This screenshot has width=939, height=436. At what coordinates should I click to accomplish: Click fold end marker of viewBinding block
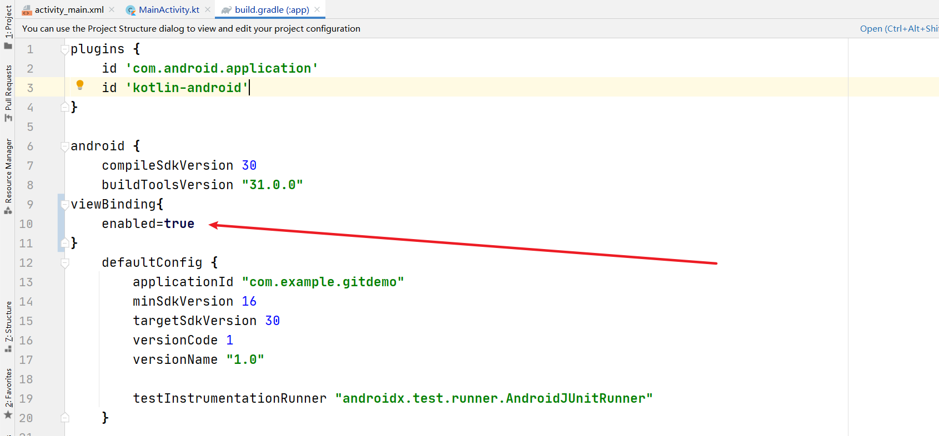[x=65, y=242]
